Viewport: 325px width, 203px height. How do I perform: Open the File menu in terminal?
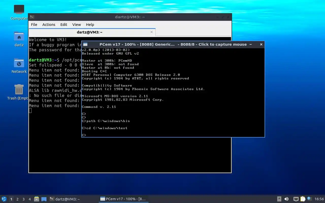pos(34,25)
